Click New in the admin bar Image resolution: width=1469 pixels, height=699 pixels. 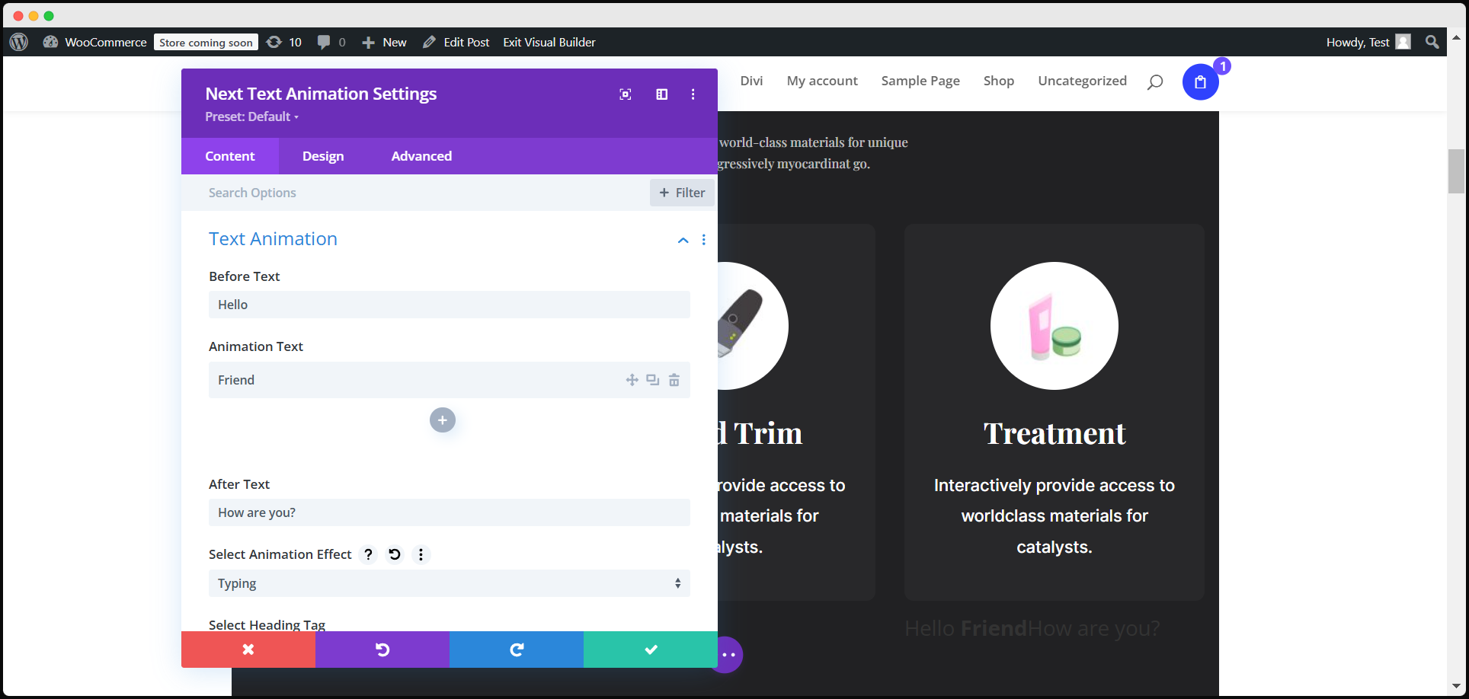(384, 42)
